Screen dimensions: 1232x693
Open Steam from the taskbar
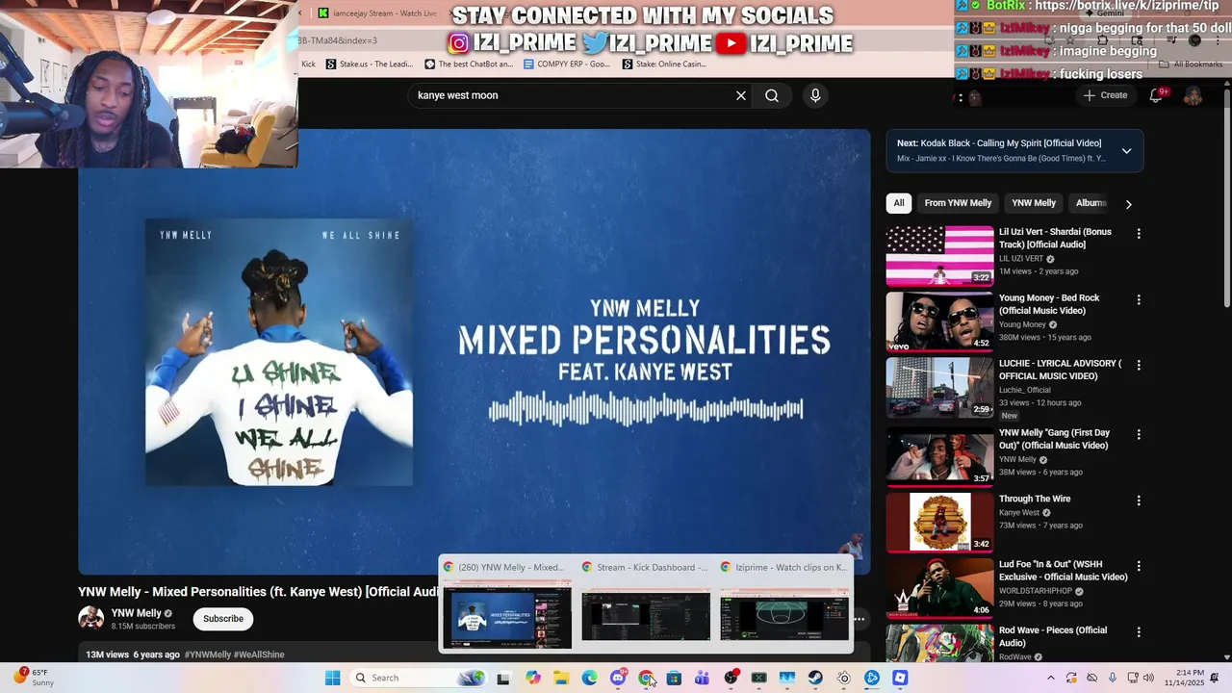(815, 678)
